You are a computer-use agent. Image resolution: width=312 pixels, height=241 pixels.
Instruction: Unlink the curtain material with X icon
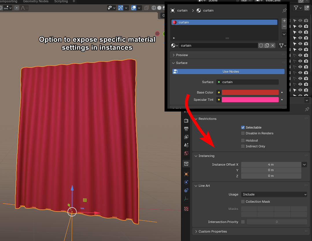tap(273, 45)
